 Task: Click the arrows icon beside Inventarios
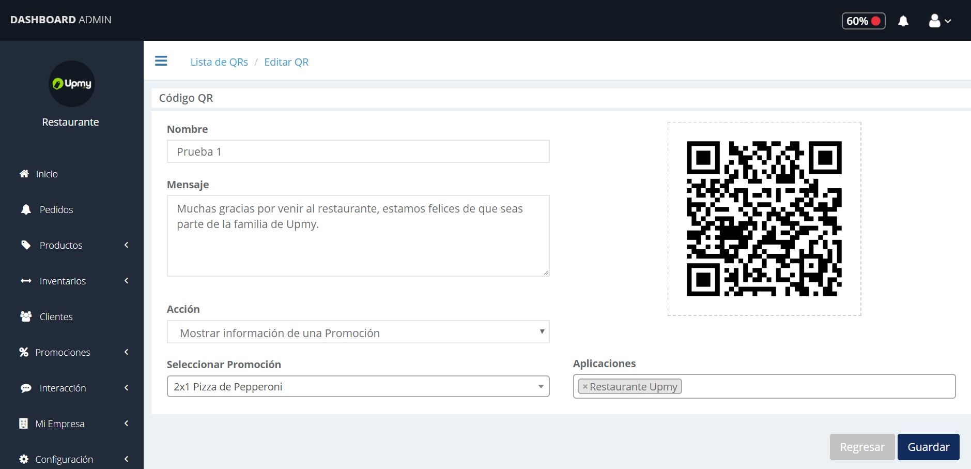[x=26, y=281]
